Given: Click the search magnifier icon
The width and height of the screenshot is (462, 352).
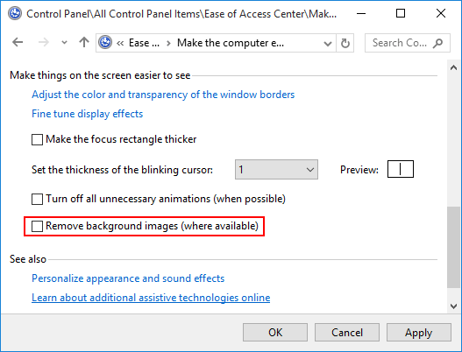Looking at the screenshot, I should (438, 43).
